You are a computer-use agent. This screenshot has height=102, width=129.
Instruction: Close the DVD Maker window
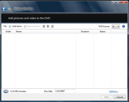coord(124,2)
